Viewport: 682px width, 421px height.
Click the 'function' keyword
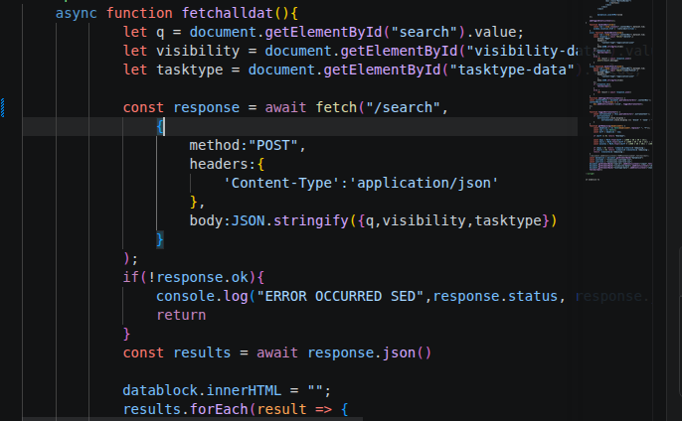tap(139, 13)
